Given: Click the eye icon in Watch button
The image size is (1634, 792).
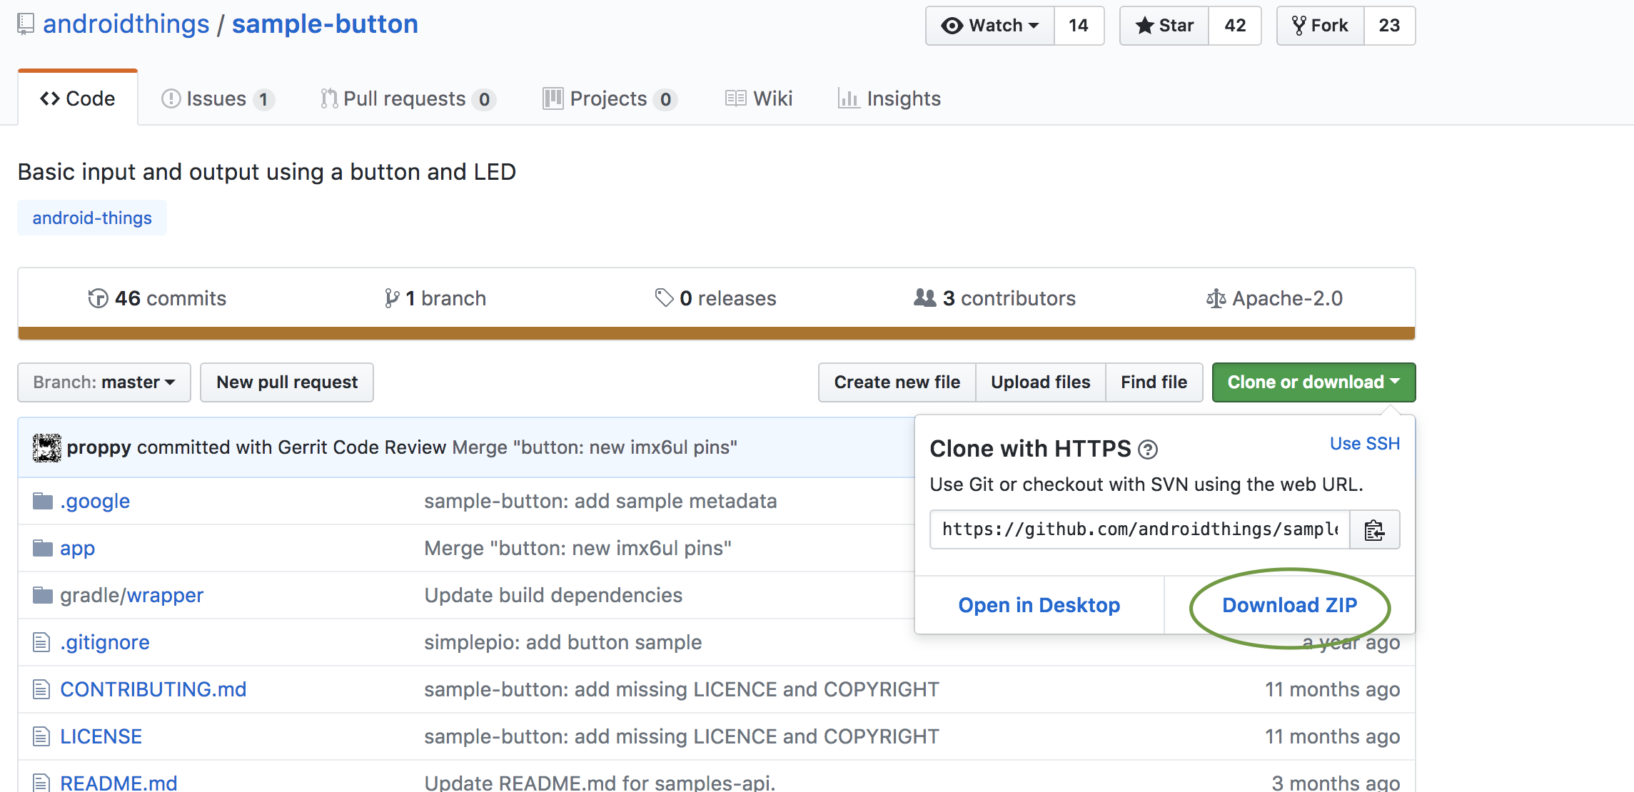Looking at the screenshot, I should click(952, 26).
